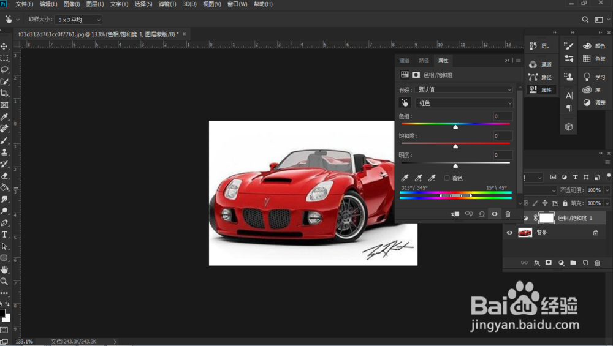This screenshot has width=613, height=346.
Task: Select the Frame tool
Action: pos(4,105)
